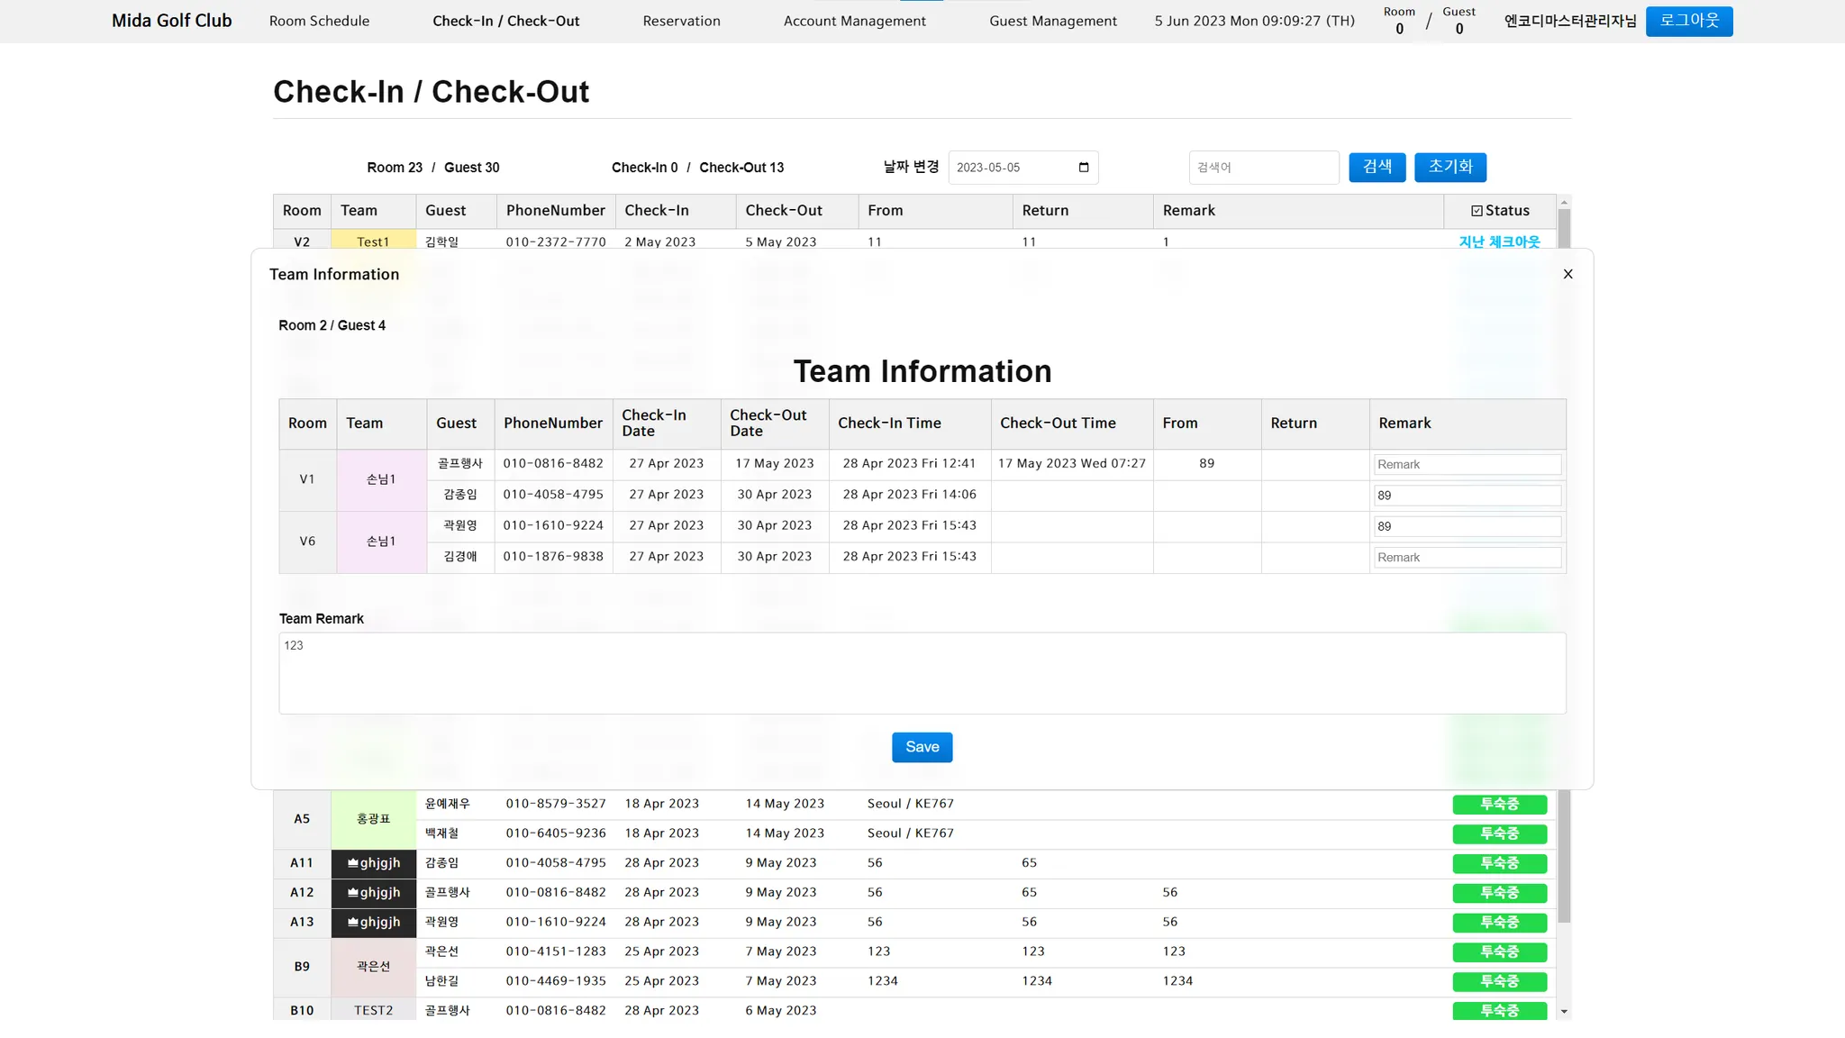Open Guest Management section
Viewport: 1845px width, 1038px height.
(1052, 21)
